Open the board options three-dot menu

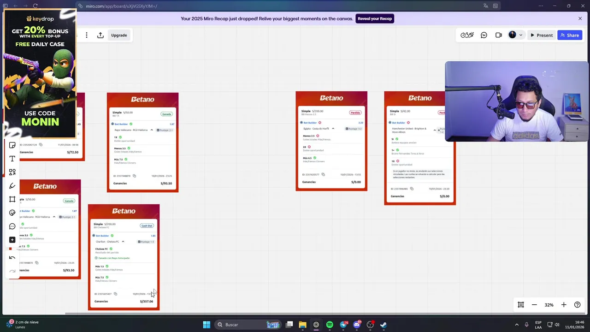coord(86,35)
